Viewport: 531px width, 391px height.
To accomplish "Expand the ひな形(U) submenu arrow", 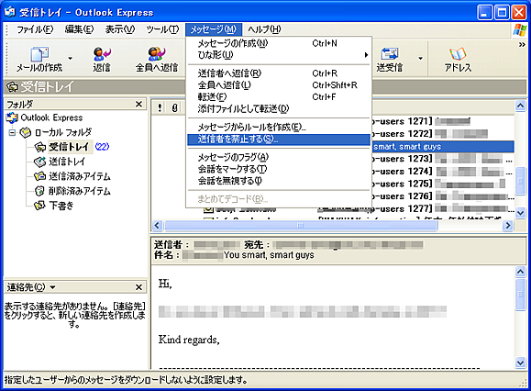I will pyautogui.click(x=366, y=55).
